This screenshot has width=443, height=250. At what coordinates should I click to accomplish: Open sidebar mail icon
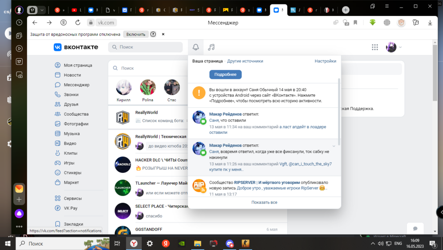(x=19, y=188)
